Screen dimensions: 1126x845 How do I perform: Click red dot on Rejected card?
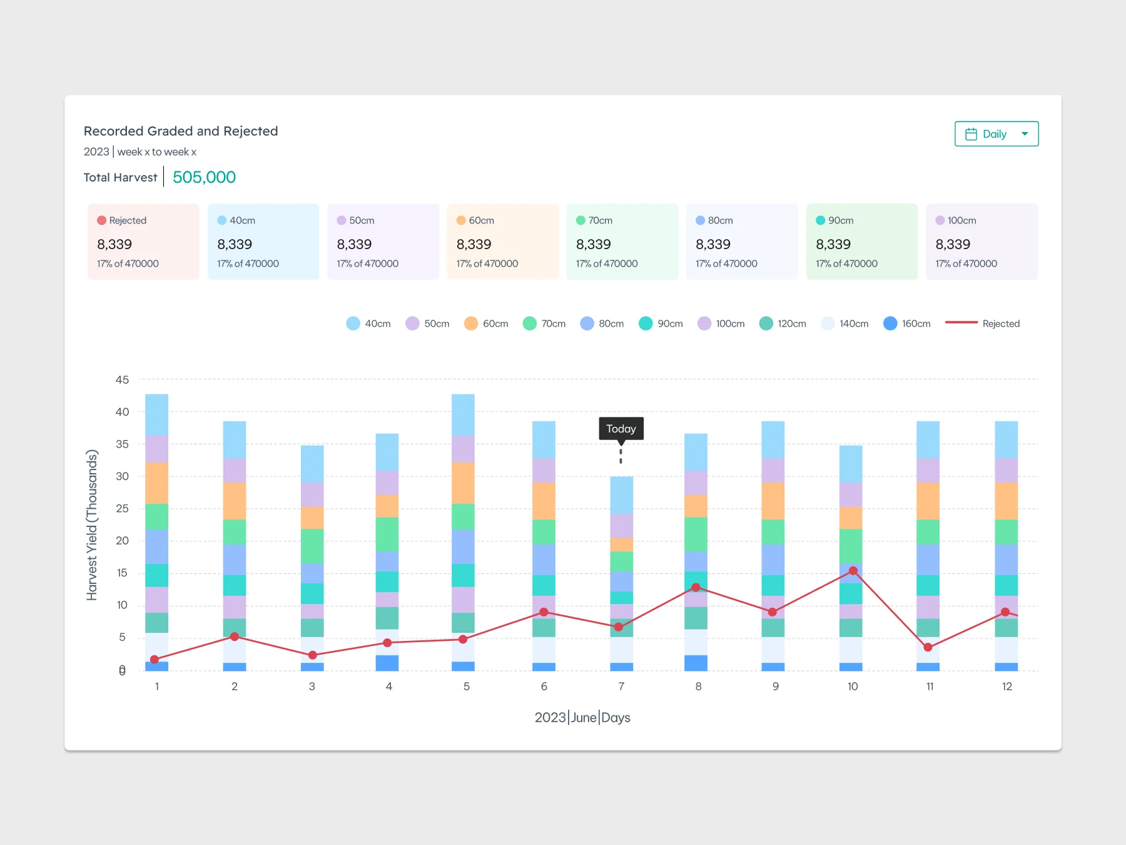[x=101, y=220]
